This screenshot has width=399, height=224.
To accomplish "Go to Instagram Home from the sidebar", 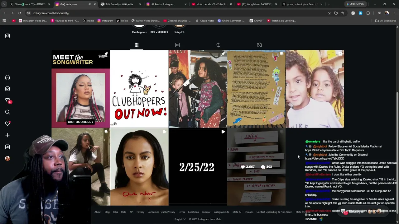I will (x=7, y=77).
